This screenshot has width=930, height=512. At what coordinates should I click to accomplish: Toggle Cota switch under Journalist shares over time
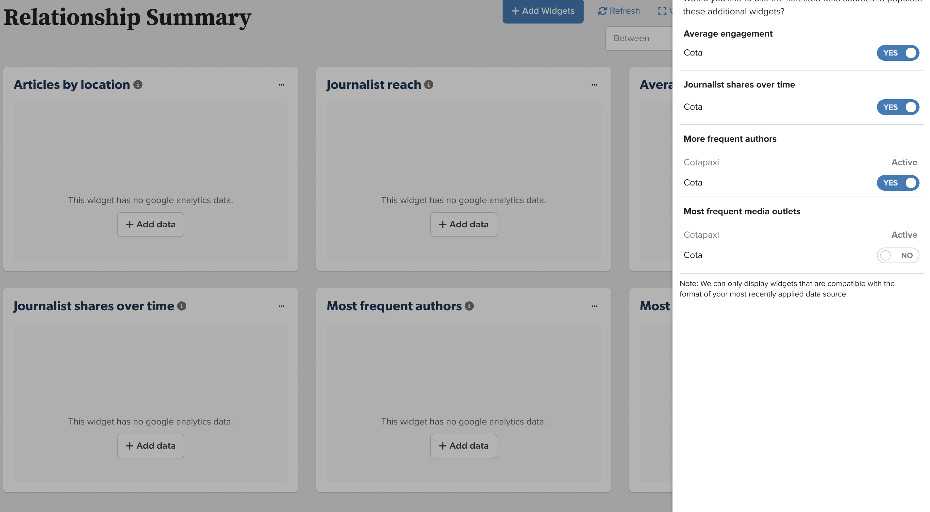click(x=898, y=107)
